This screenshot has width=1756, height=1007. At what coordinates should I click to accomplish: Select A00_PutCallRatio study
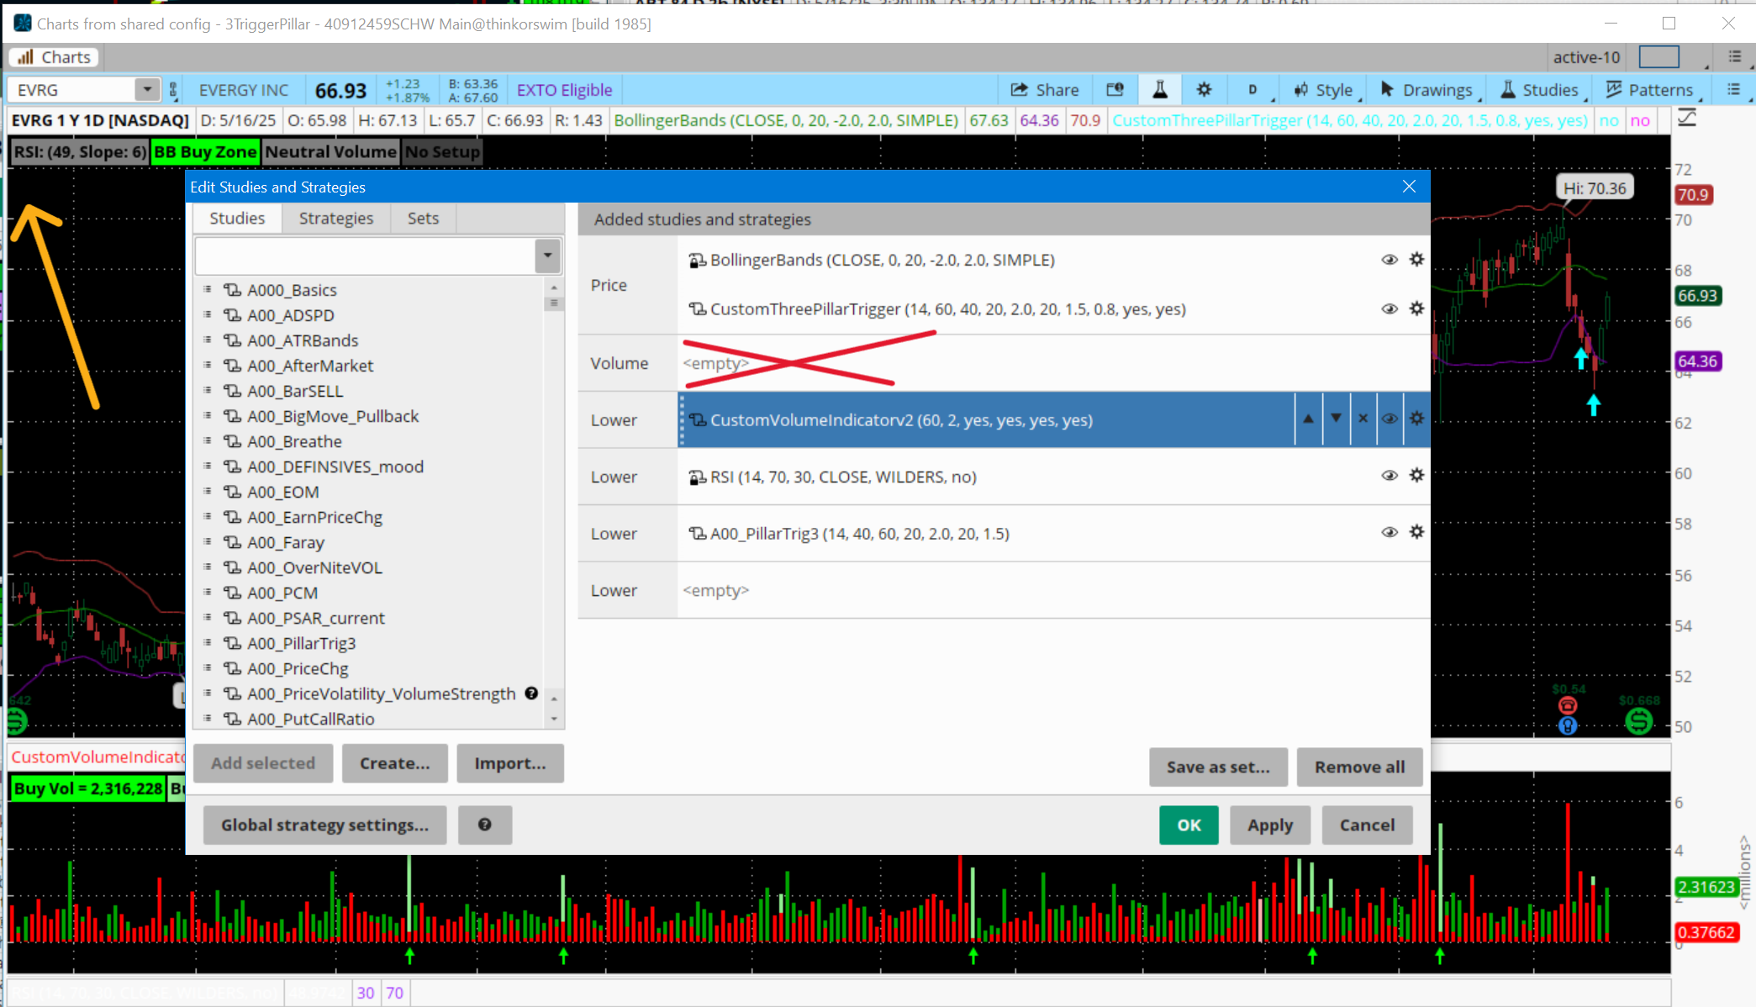click(310, 719)
